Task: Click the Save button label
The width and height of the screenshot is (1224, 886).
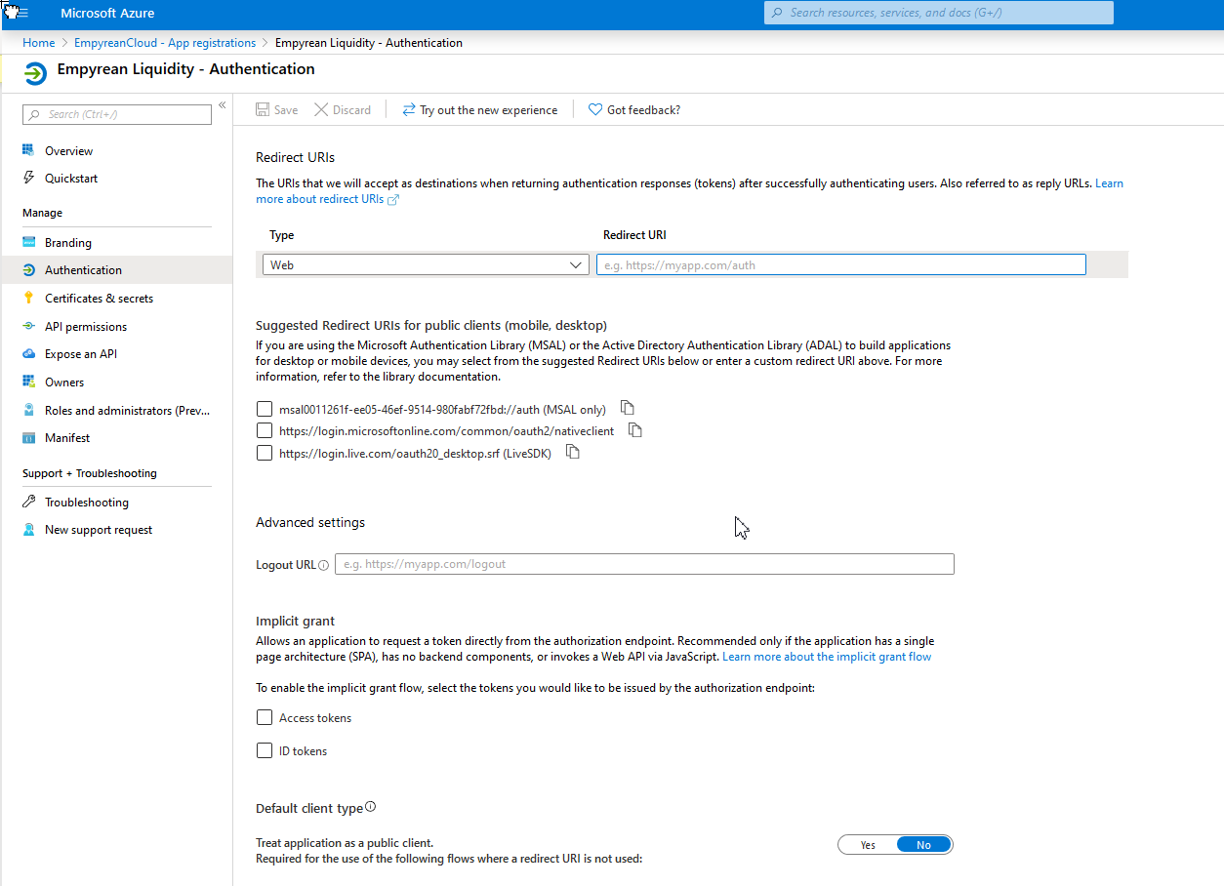Action: (x=286, y=110)
